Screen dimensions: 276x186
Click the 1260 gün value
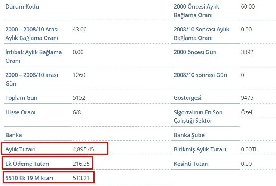click(79, 75)
